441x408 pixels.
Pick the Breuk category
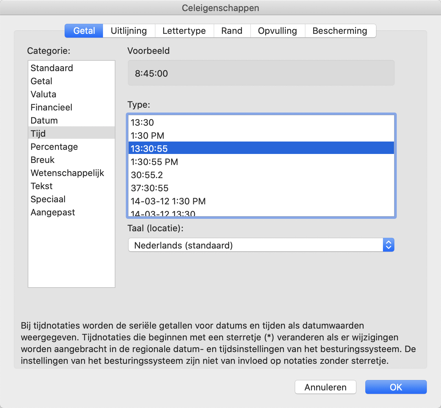click(72, 160)
